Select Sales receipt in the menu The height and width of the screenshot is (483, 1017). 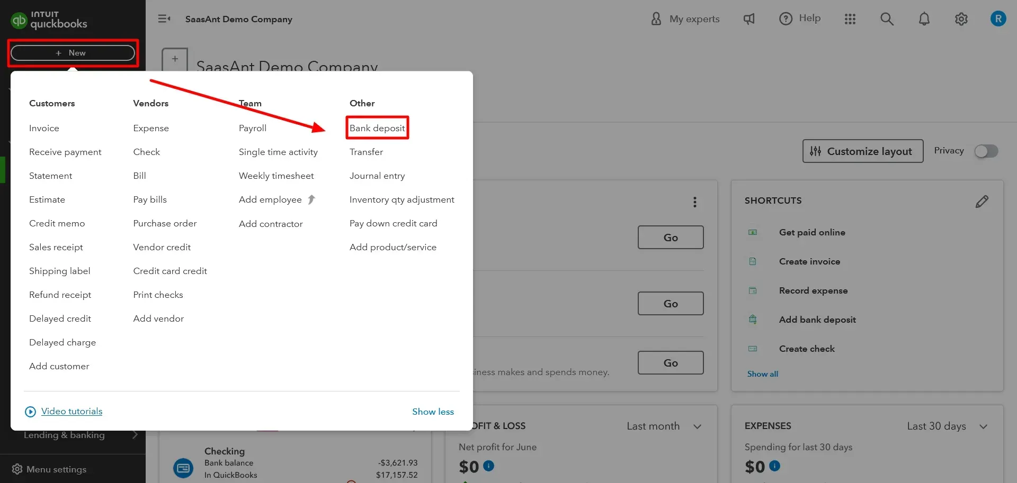pos(56,247)
